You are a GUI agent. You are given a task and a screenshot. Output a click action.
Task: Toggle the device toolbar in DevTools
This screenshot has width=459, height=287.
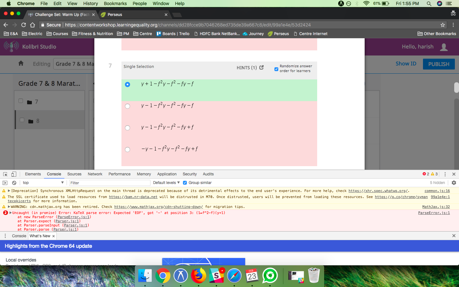13,174
